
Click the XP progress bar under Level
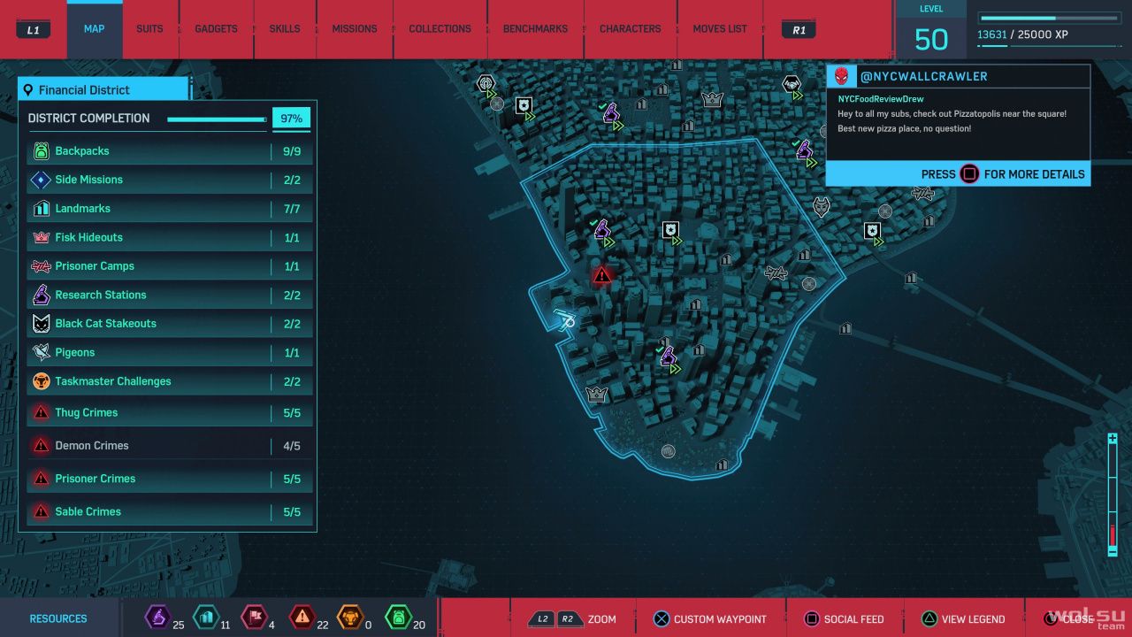pyautogui.click(x=1048, y=18)
